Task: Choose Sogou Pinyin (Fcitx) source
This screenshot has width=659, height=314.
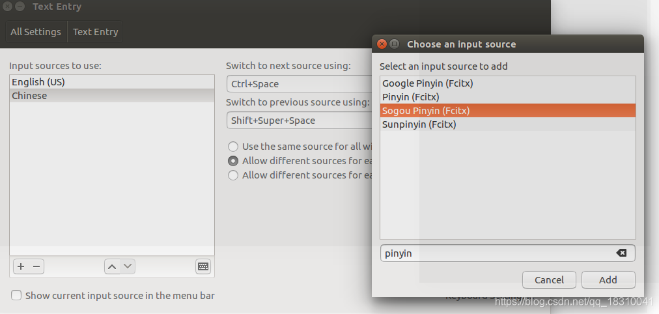Action: pos(508,111)
